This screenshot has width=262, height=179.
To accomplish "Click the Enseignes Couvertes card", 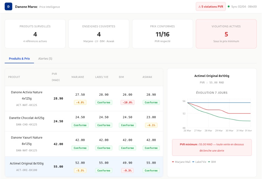I will click(x=99, y=34).
